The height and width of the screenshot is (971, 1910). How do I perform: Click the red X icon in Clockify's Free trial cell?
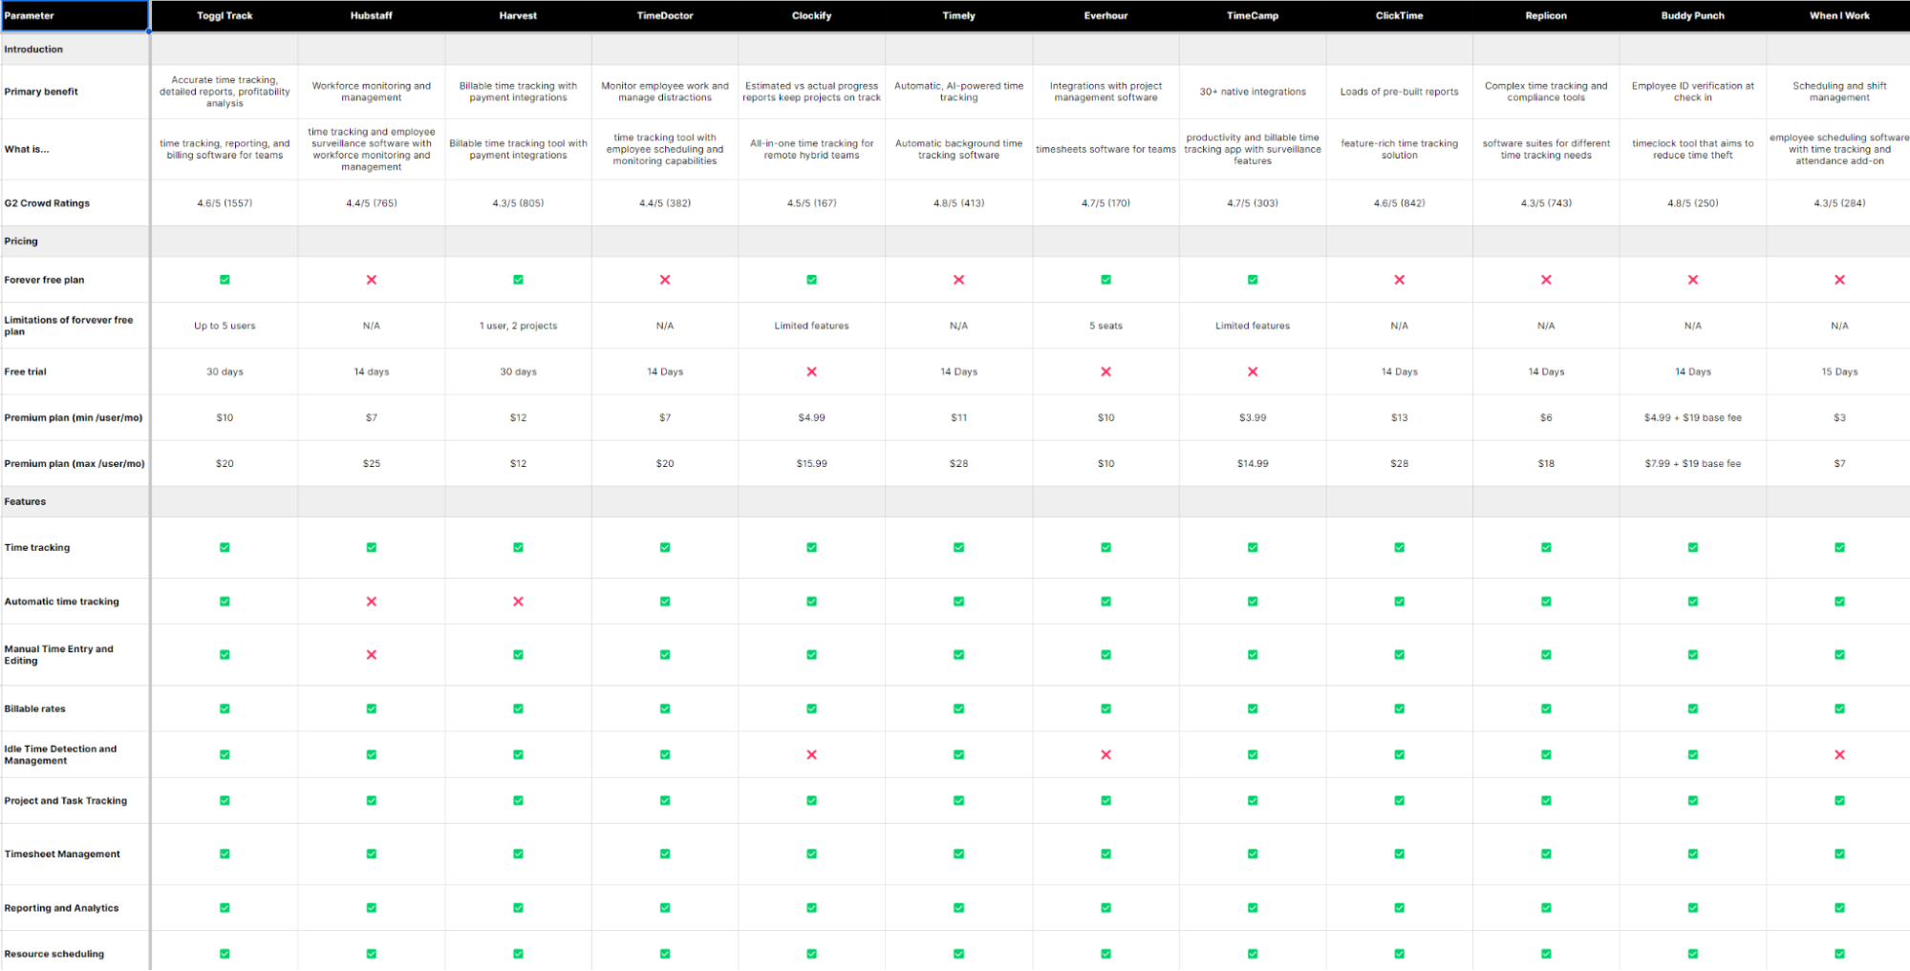pyautogui.click(x=810, y=371)
